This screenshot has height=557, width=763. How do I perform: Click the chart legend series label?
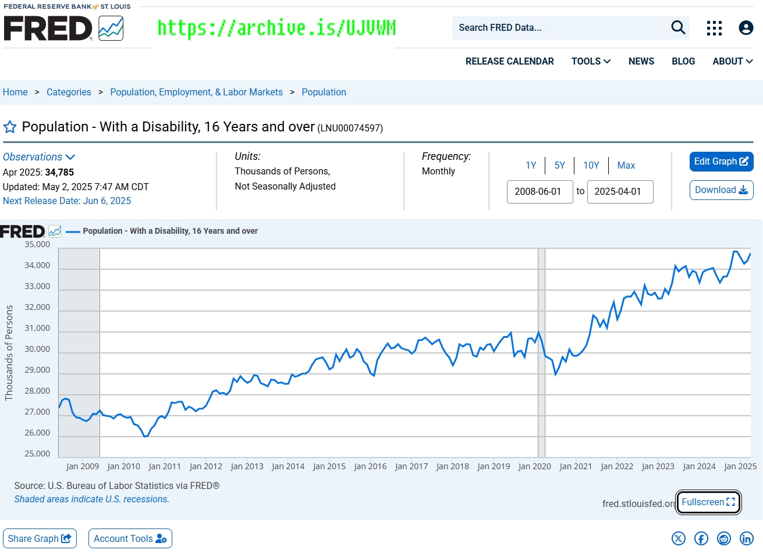pyautogui.click(x=170, y=231)
